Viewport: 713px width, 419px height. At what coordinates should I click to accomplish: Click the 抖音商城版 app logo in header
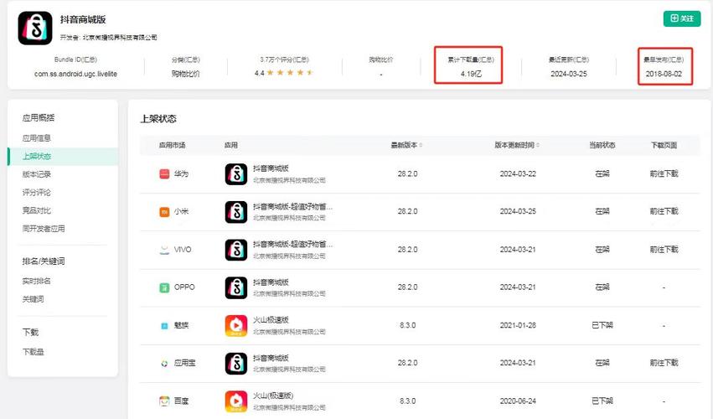tap(35, 28)
